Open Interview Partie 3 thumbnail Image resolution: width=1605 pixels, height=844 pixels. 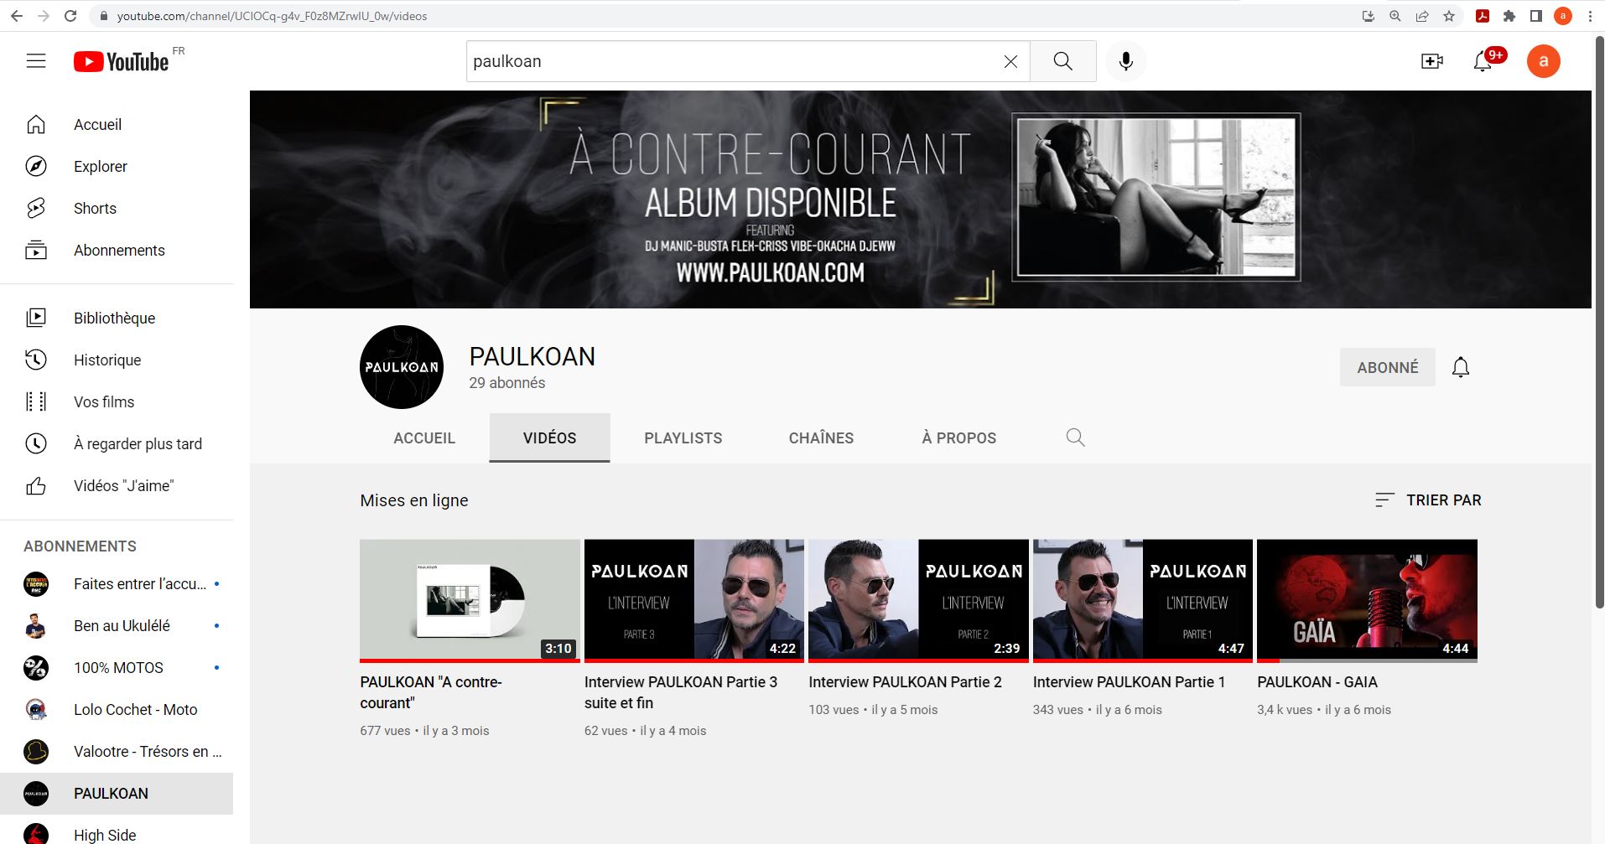(x=694, y=600)
